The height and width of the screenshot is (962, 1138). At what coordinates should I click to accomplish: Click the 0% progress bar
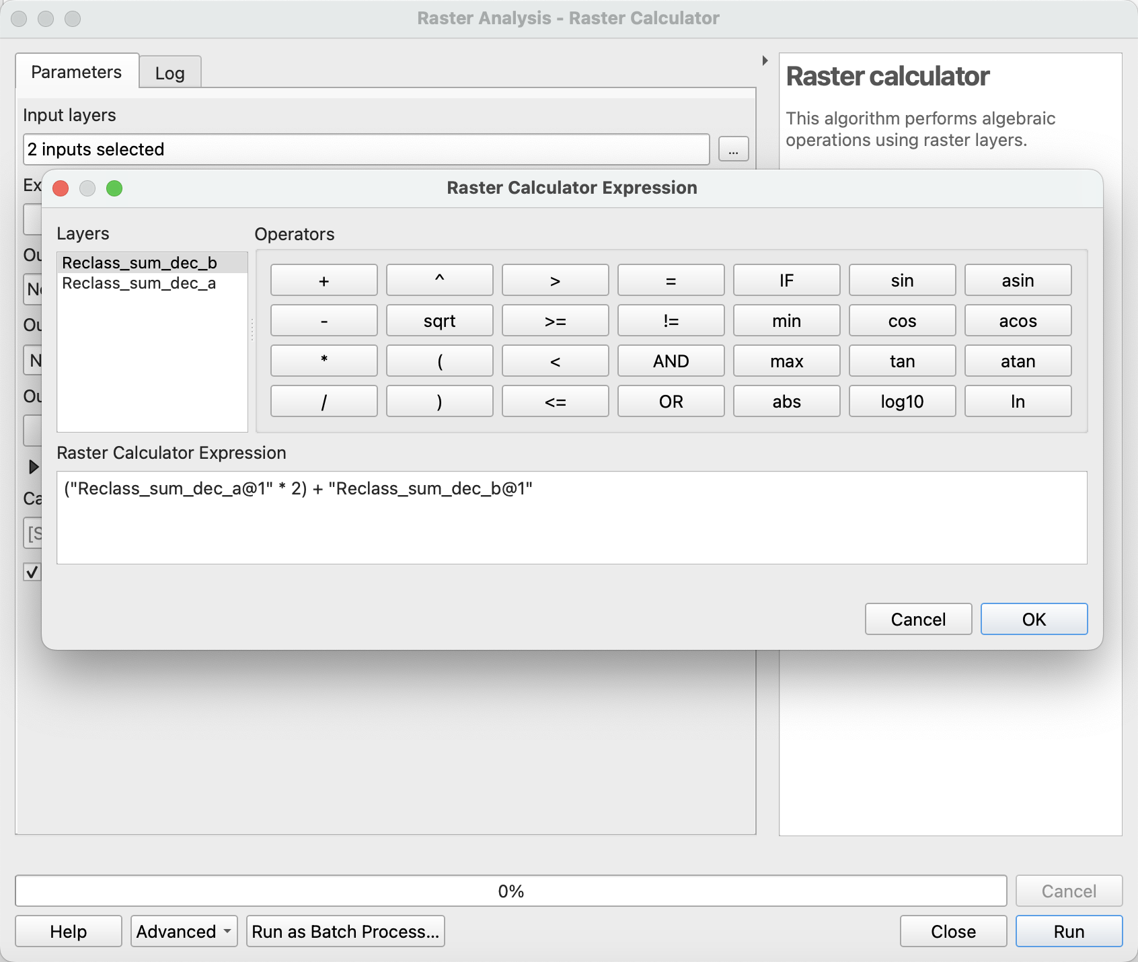tap(510, 891)
